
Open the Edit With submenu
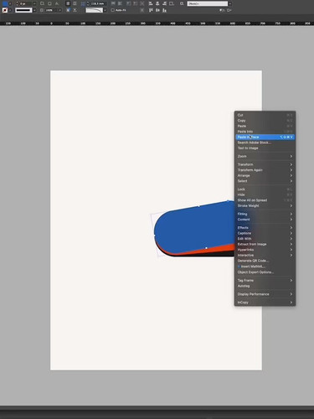click(265, 239)
